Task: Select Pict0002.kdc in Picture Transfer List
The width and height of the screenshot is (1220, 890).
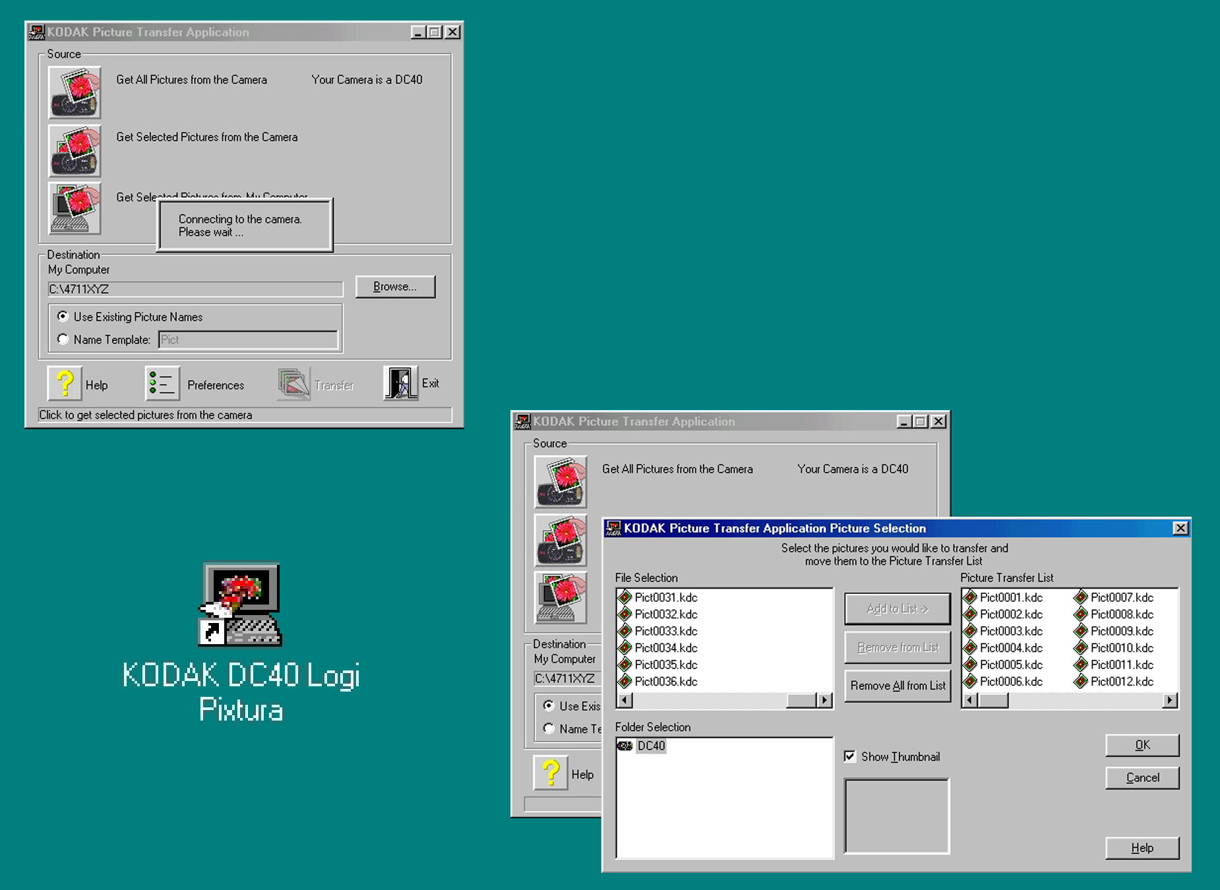Action: click(1003, 614)
